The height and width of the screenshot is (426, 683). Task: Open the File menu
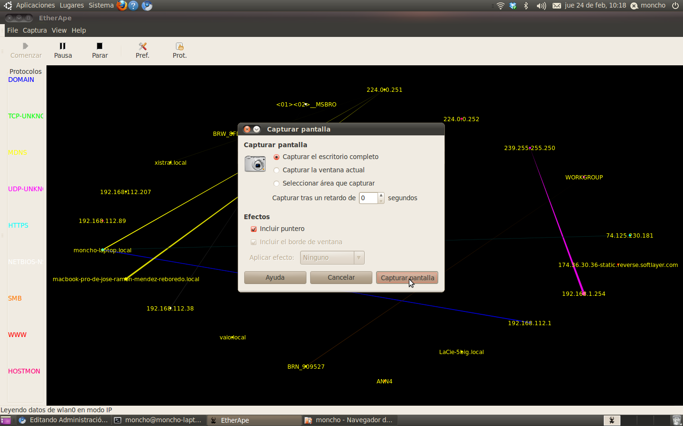[12, 30]
